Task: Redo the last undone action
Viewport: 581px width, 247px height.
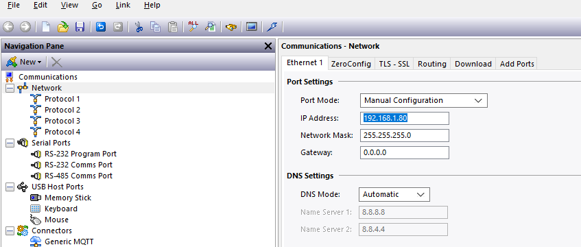Action: (x=118, y=27)
